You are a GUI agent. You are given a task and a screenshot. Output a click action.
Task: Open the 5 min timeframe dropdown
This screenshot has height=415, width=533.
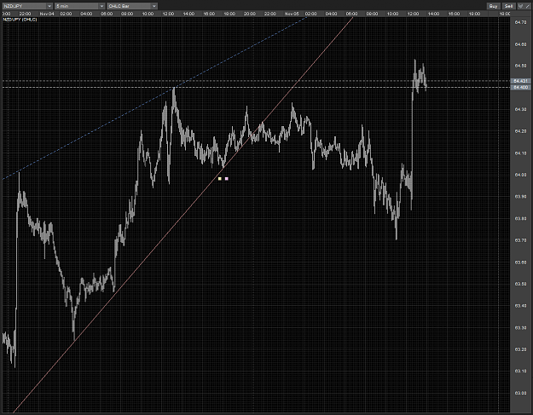click(80, 6)
